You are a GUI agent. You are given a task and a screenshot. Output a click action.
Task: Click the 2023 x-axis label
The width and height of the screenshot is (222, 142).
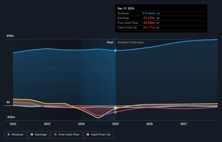47,124
